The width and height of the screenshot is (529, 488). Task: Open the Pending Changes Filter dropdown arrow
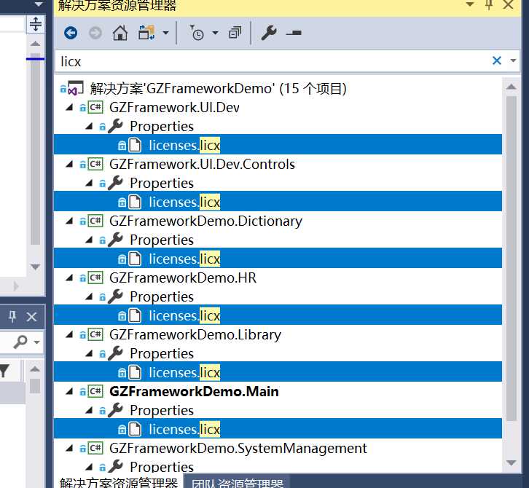coord(215,33)
